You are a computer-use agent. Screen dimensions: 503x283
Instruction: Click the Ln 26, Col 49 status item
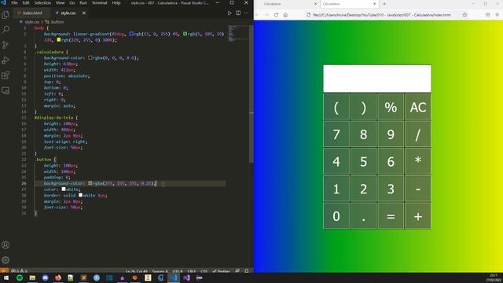pos(136,271)
